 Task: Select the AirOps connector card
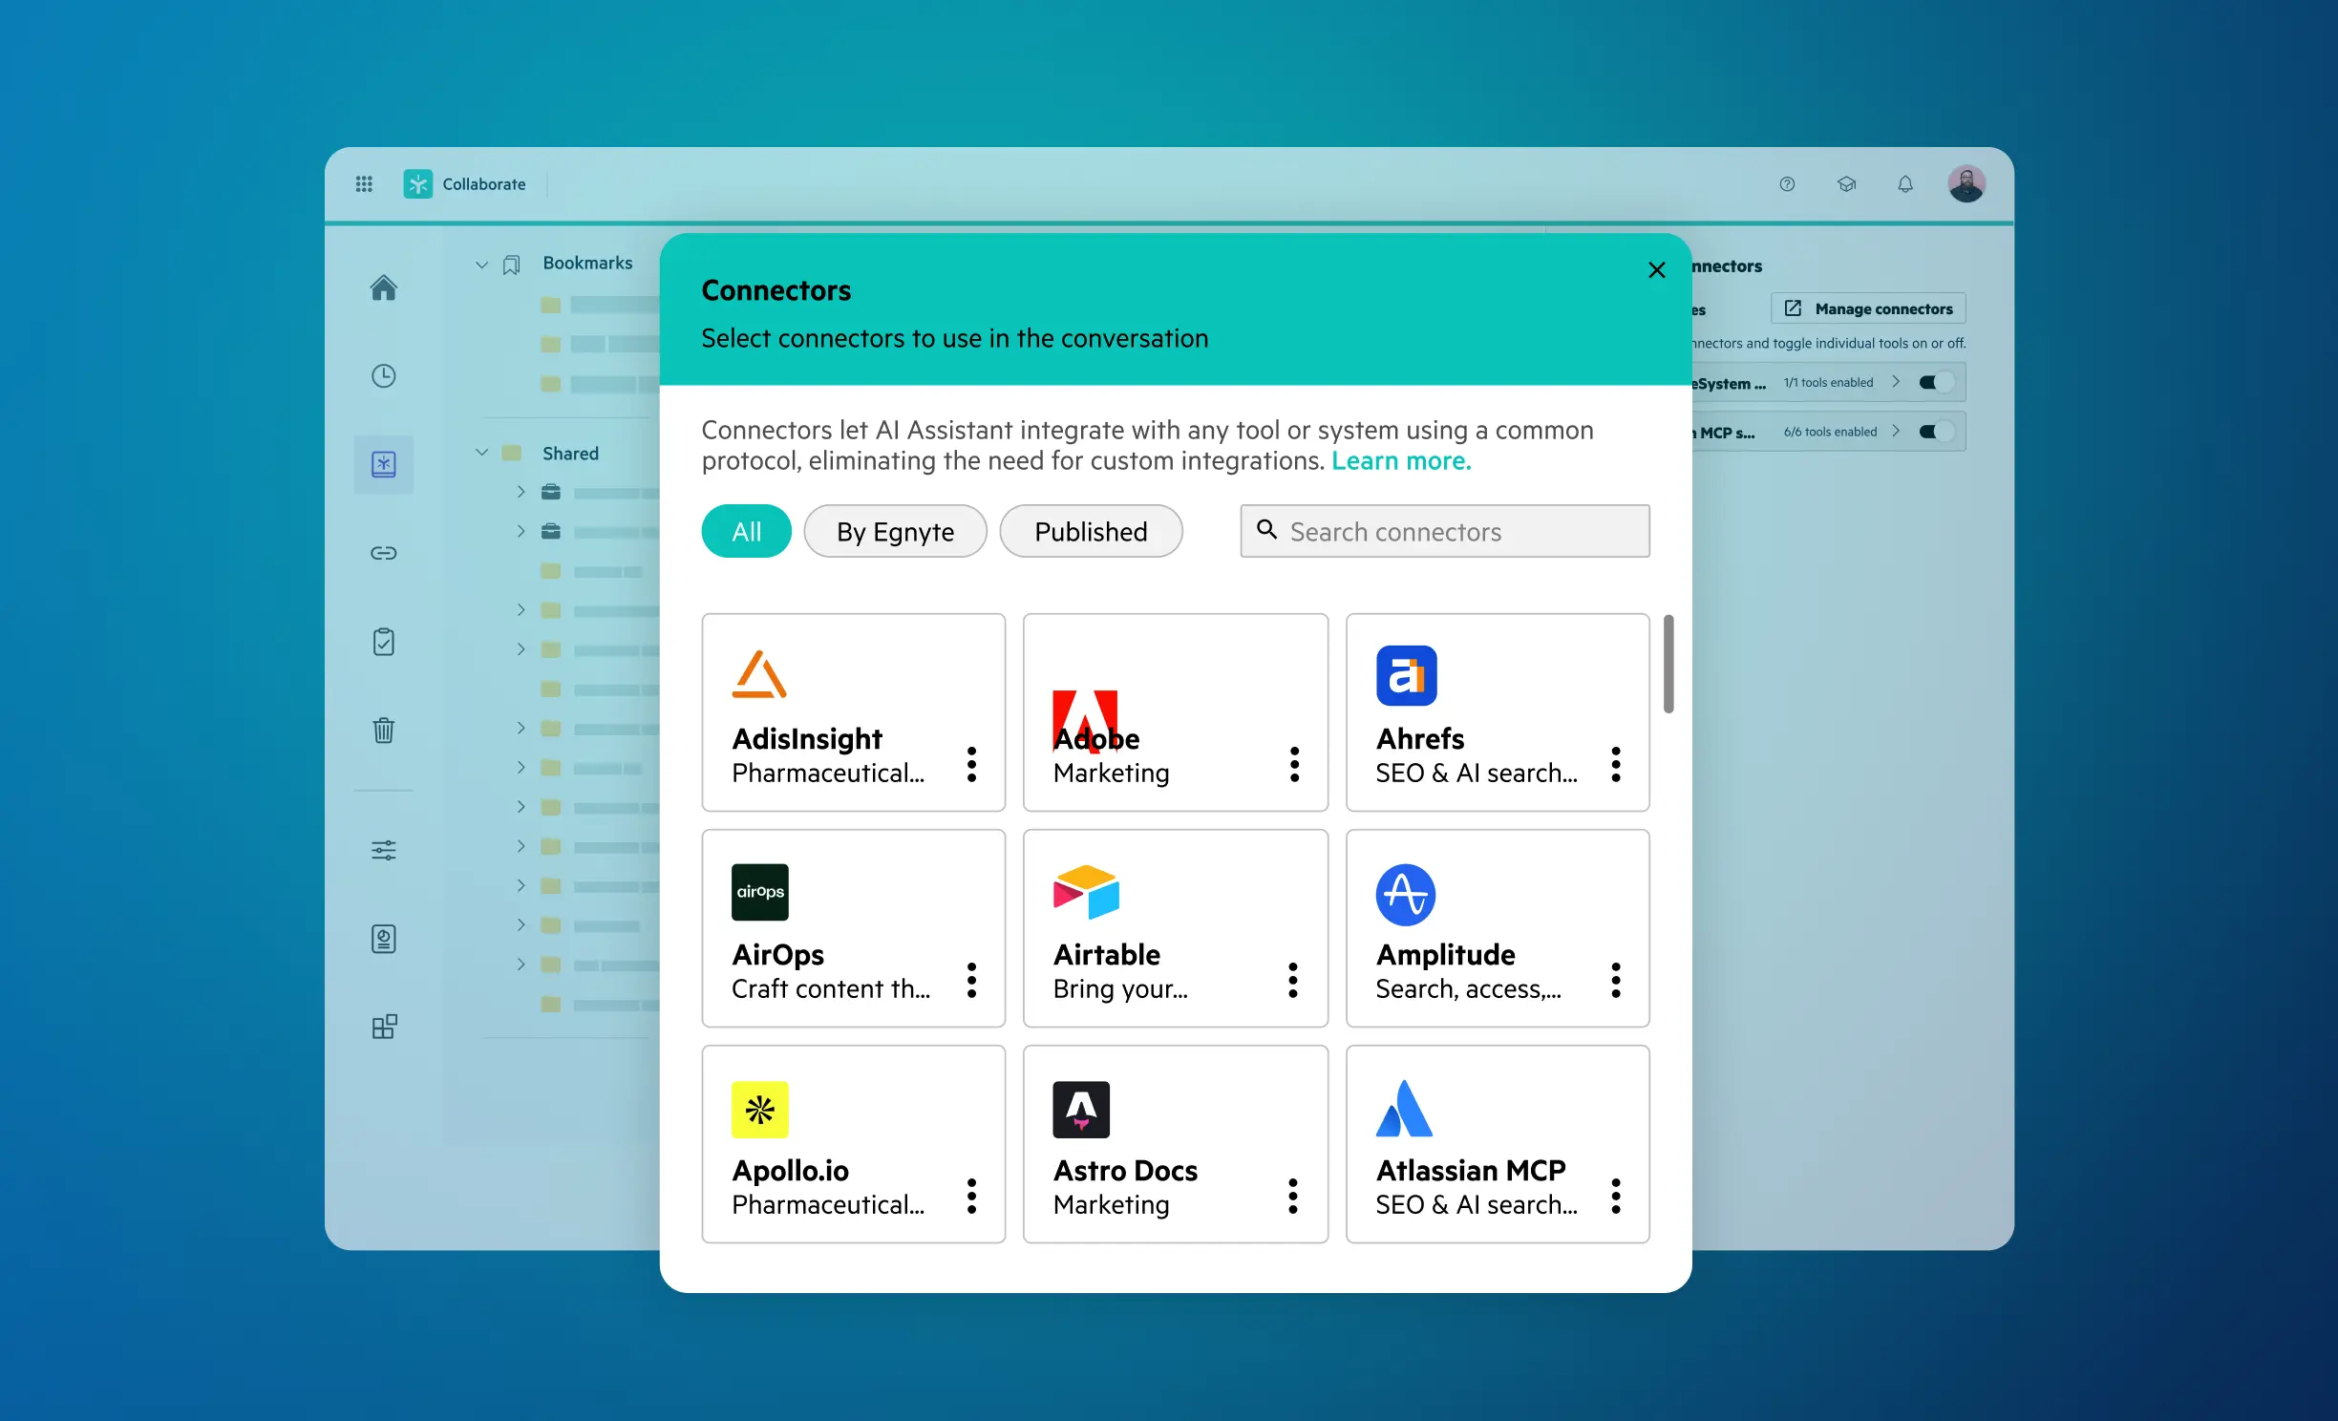[854, 928]
